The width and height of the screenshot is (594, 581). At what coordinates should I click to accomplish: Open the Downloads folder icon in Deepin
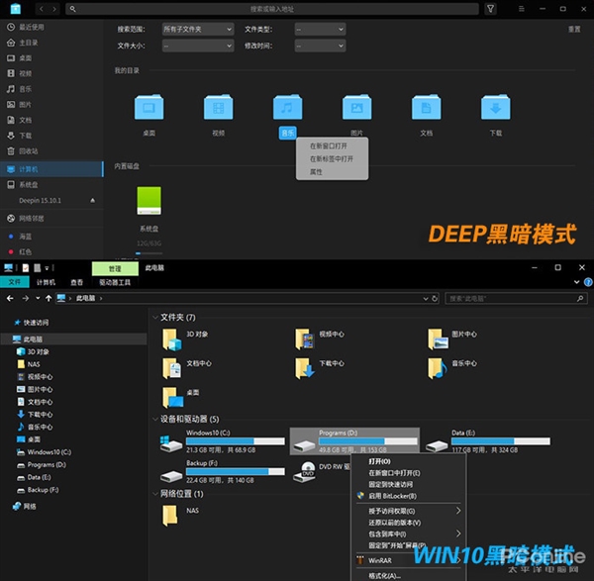point(496,107)
